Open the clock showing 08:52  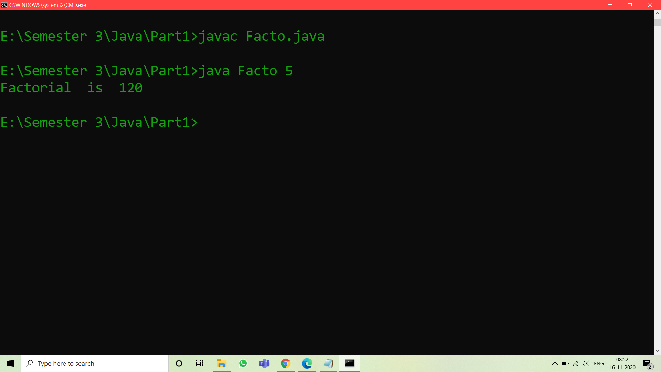pyautogui.click(x=622, y=363)
